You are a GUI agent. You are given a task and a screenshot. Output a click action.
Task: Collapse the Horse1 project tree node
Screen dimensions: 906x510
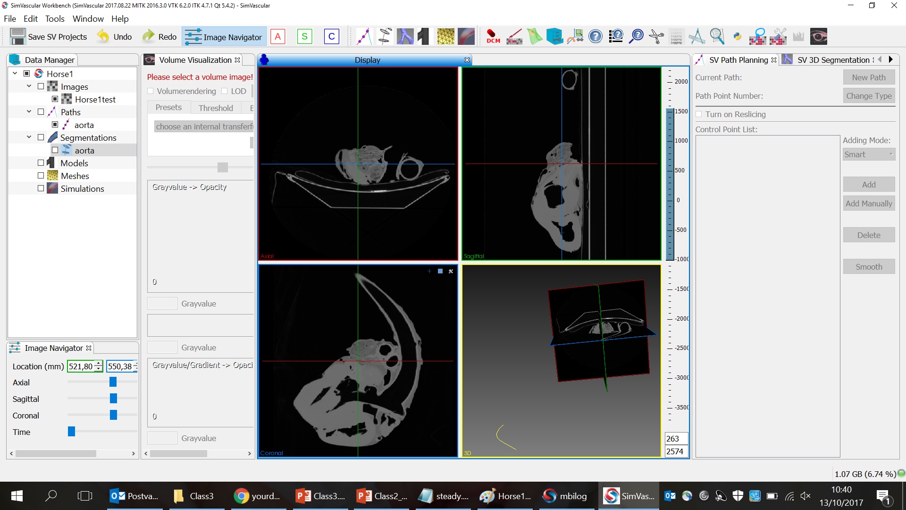coord(15,73)
